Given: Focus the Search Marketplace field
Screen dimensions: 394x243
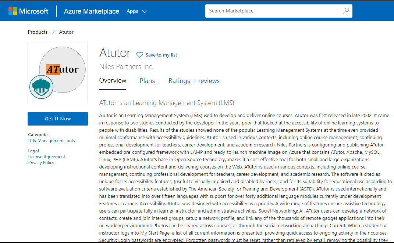Looking at the screenshot, I should coord(274,11).
